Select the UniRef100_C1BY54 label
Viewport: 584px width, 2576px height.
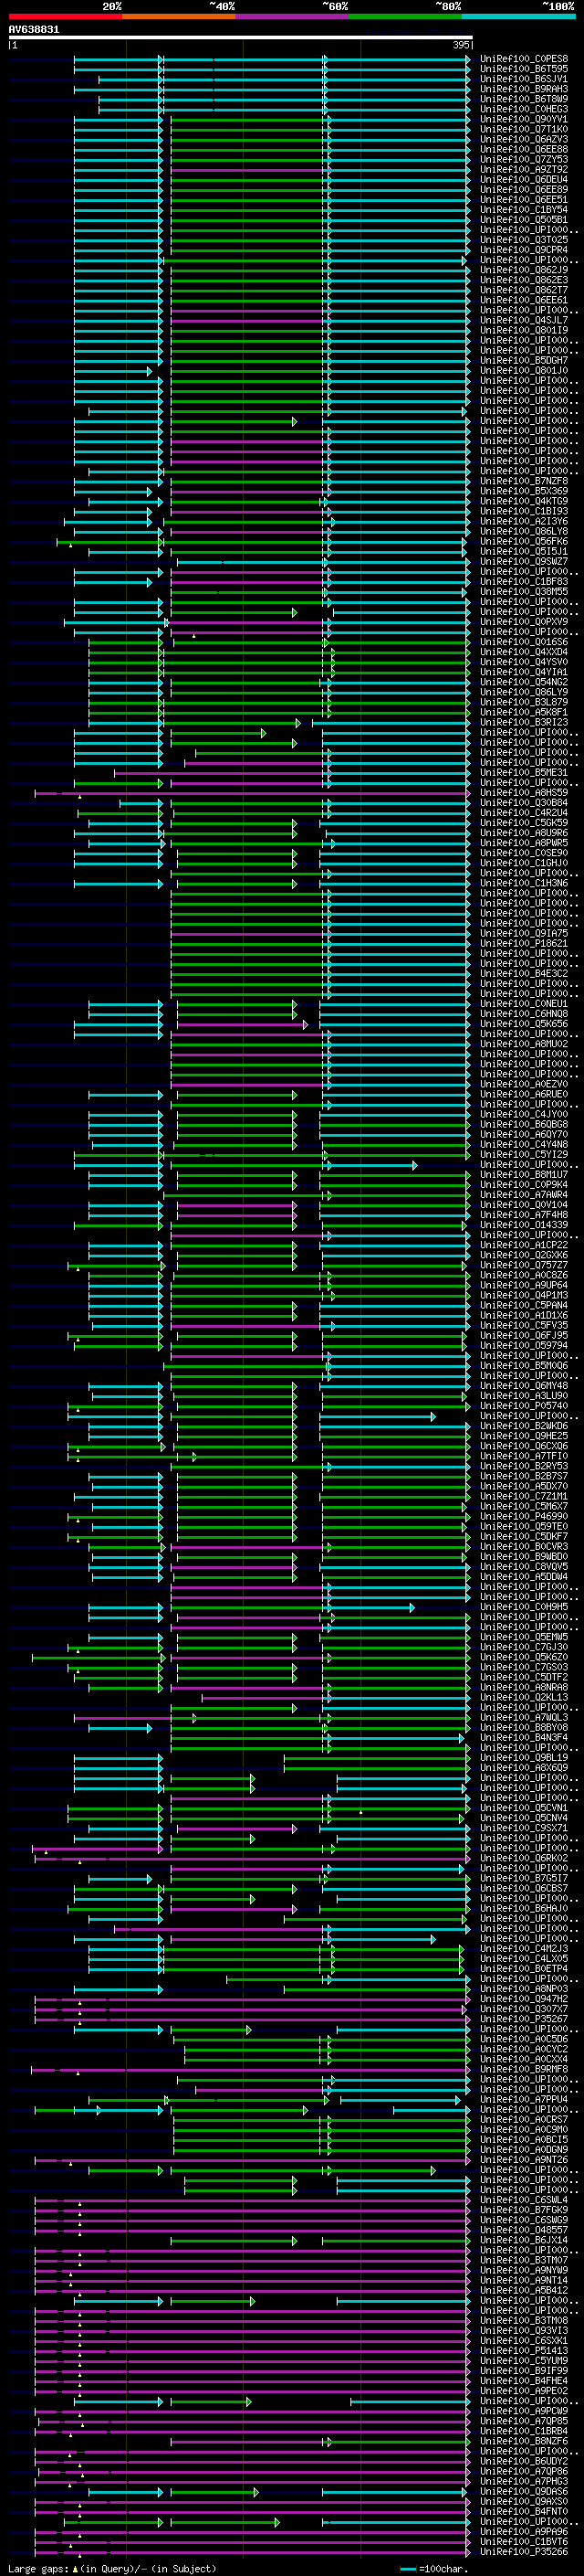pos(524,210)
